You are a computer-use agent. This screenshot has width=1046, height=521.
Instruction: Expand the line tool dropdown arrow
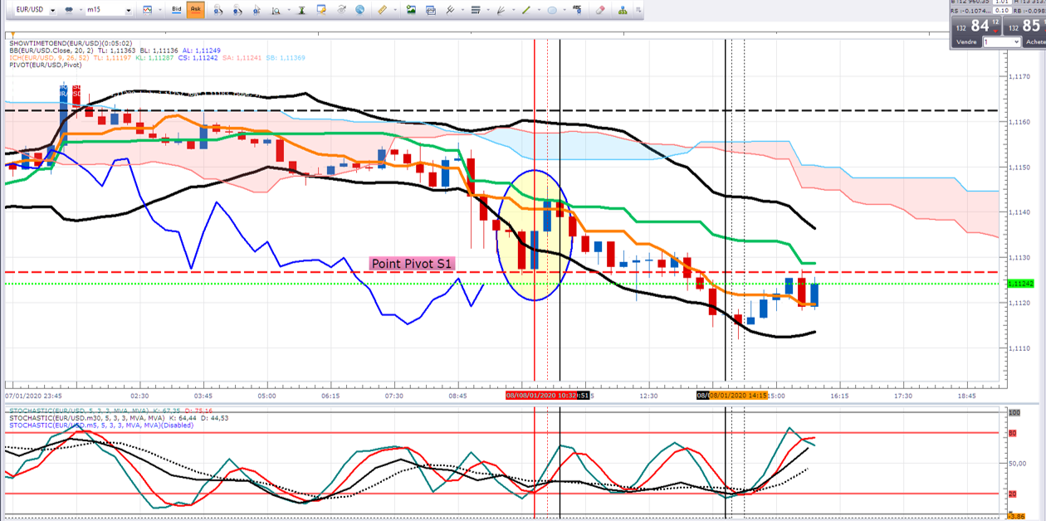pyautogui.click(x=540, y=10)
